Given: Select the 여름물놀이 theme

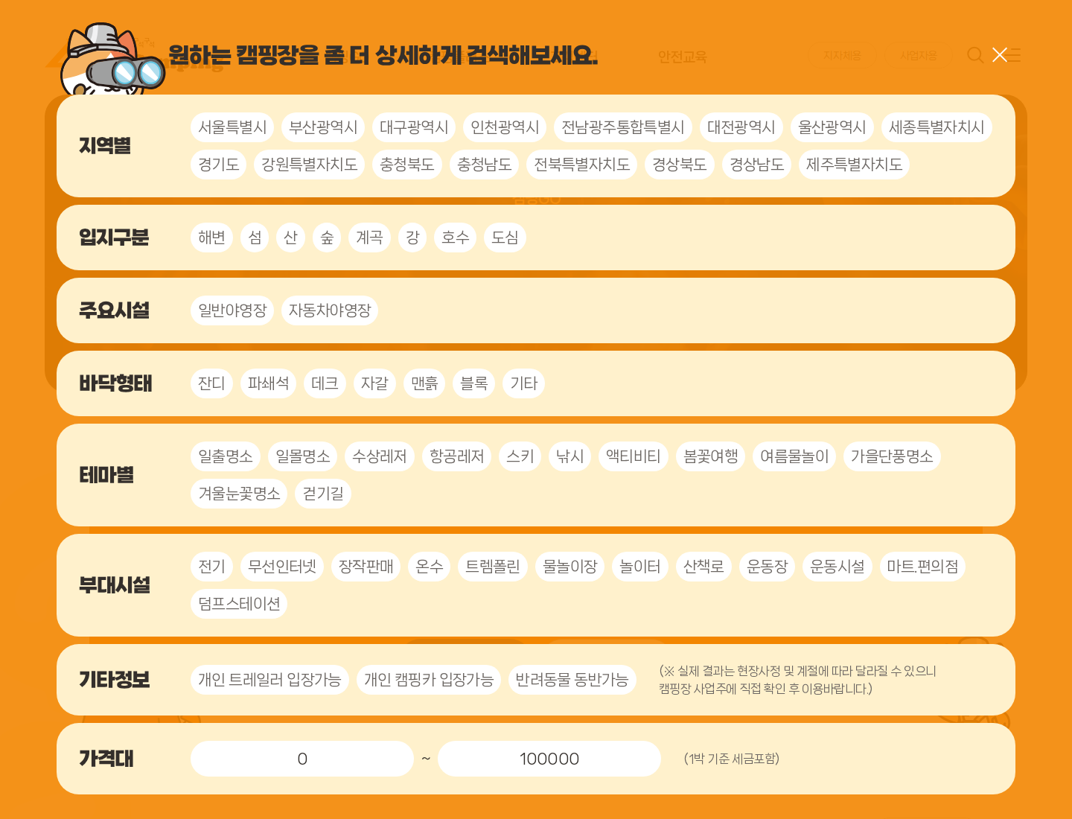Looking at the screenshot, I should 794,456.
